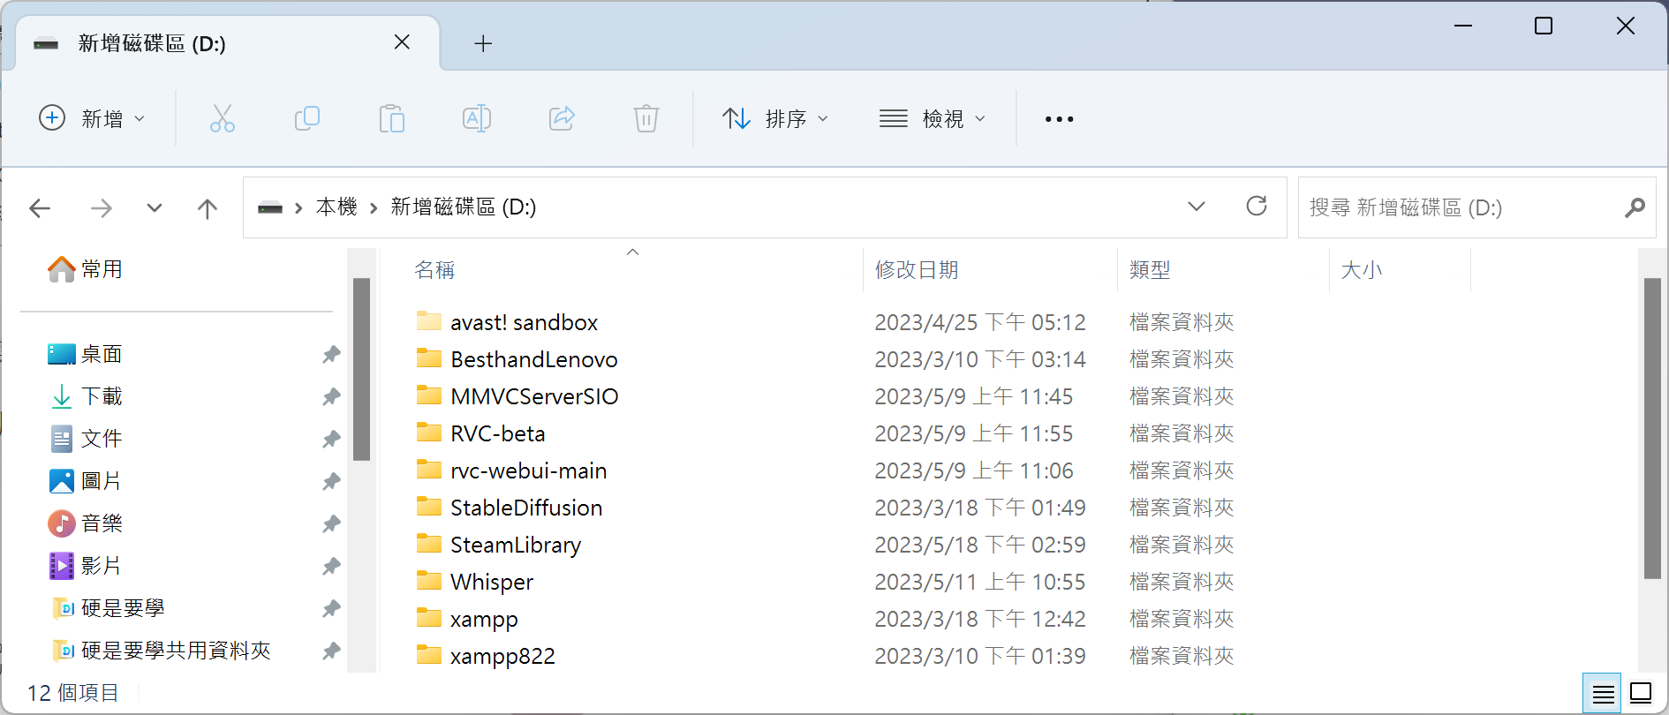The image size is (1669, 715).
Task: Switch to large thumbnails view layout
Action: [x=1641, y=694]
